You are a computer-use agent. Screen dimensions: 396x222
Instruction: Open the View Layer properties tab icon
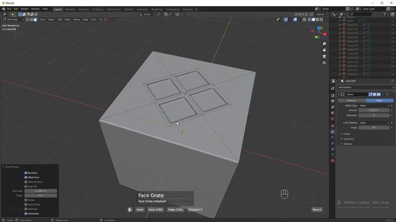(x=333, y=107)
